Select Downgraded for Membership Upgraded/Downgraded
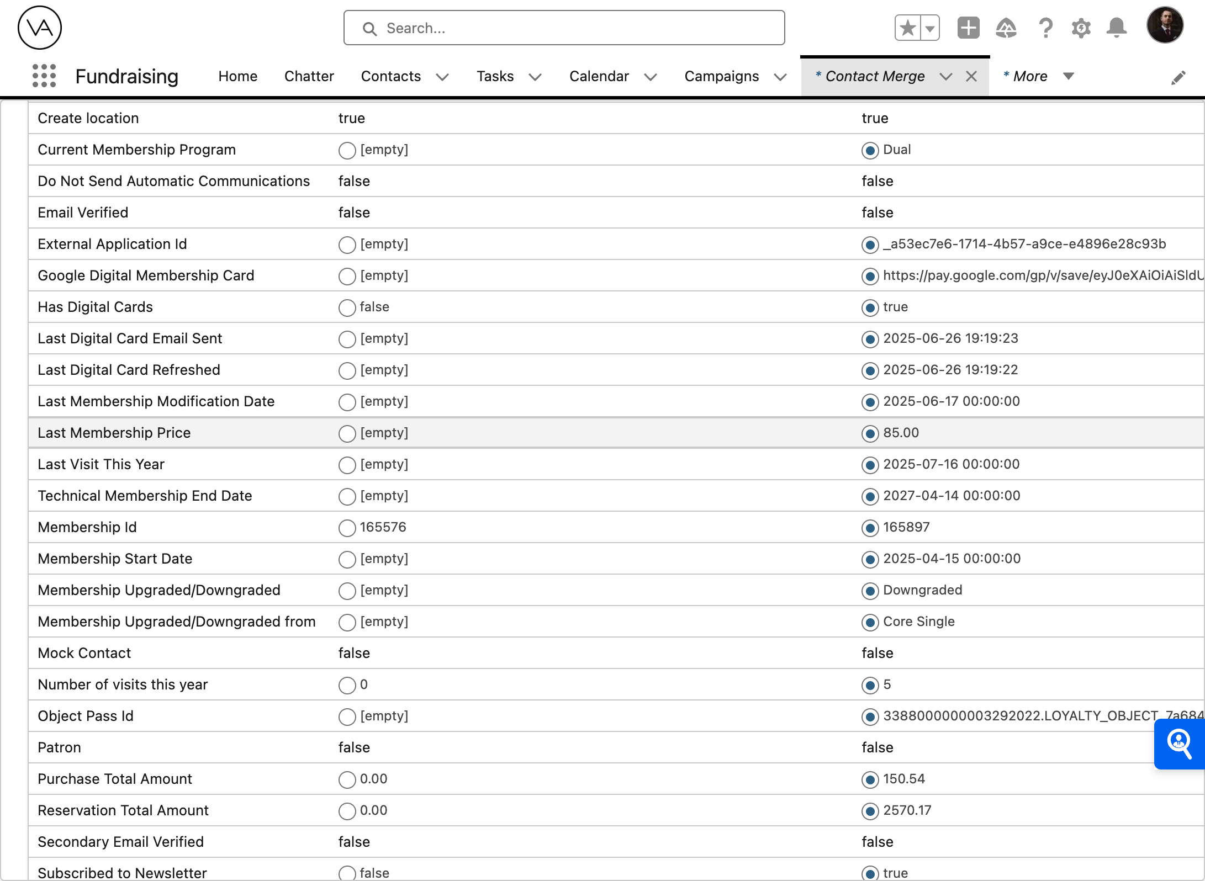The height and width of the screenshot is (881, 1205). coord(870,591)
